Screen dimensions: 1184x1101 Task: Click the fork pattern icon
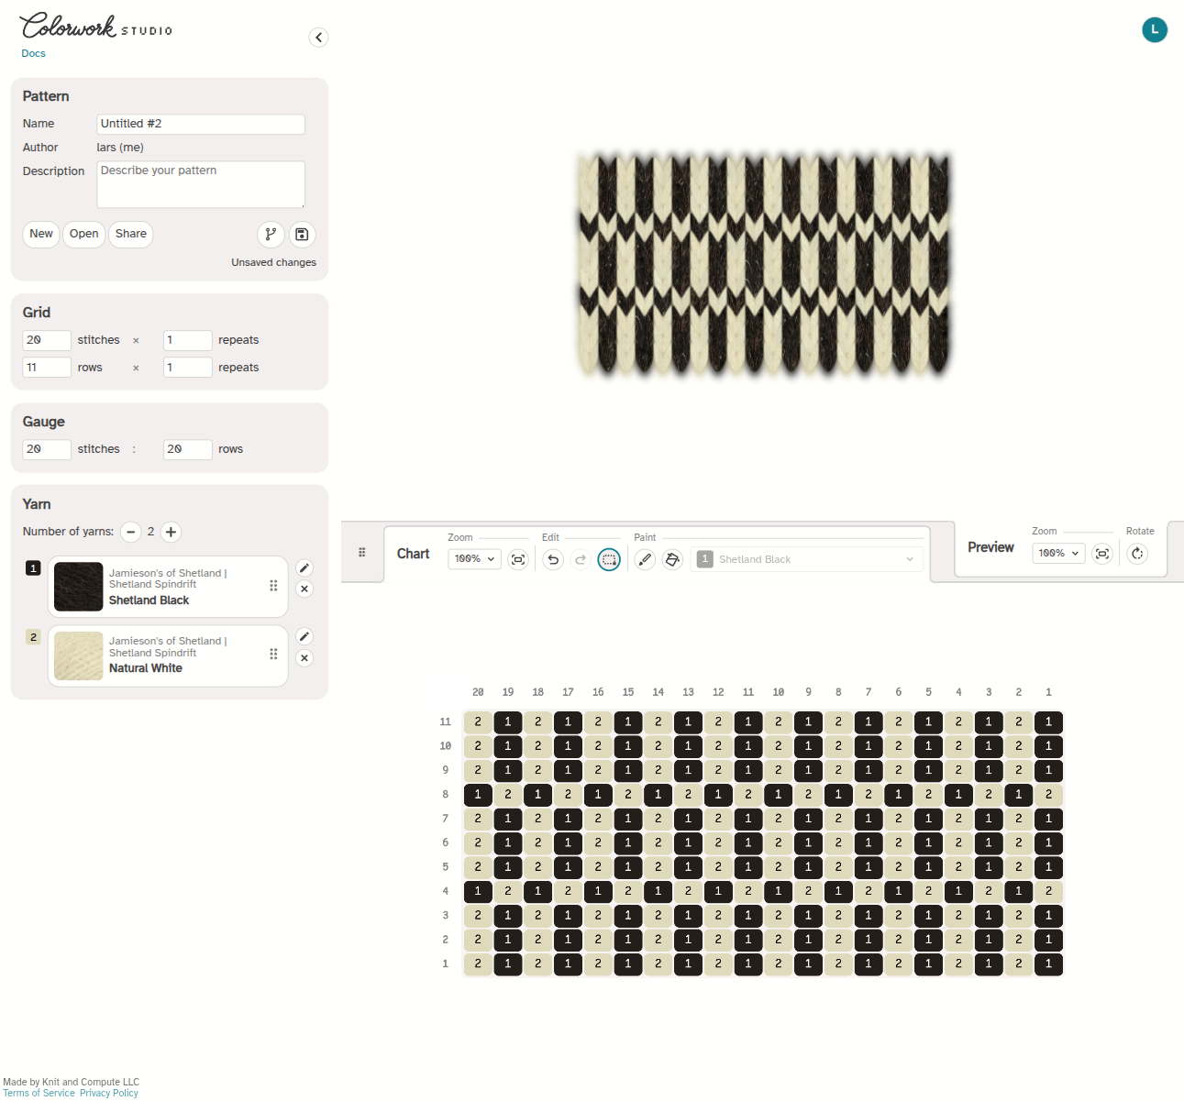[x=271, y=235]
